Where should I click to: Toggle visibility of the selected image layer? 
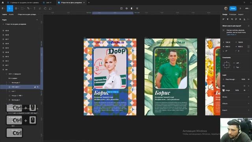click(x=38, y=87)
